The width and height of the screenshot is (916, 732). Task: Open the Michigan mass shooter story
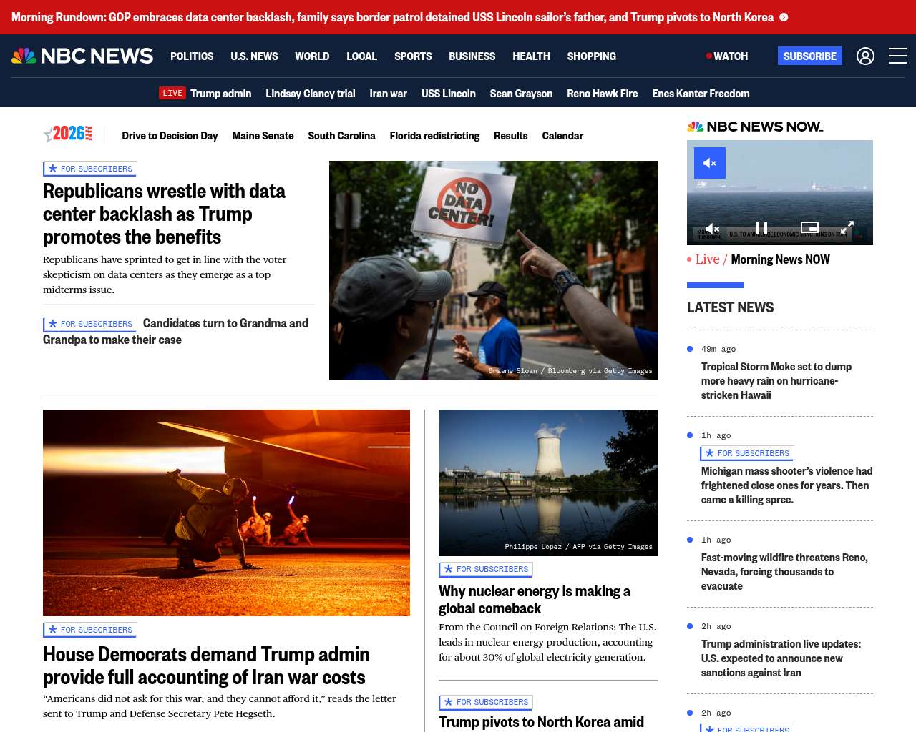[786, 485]
